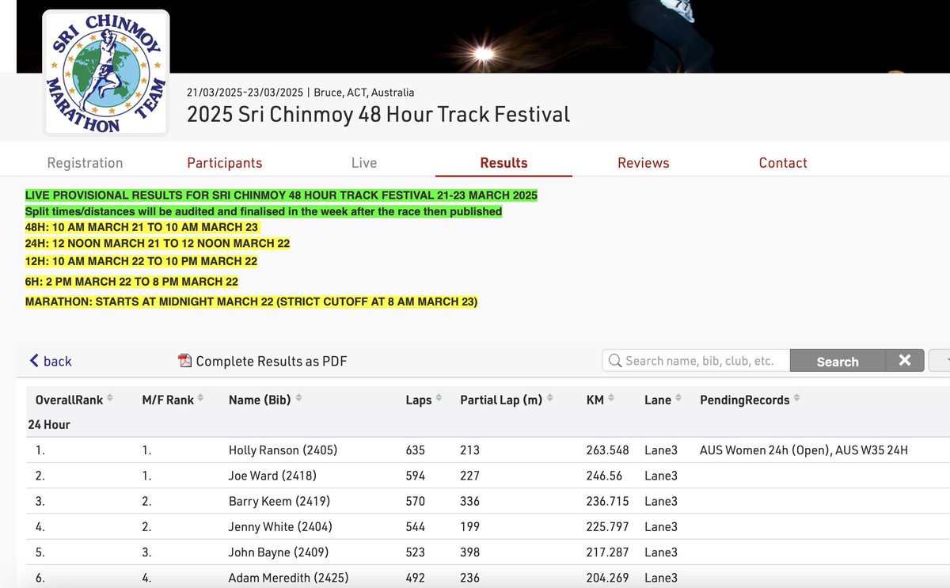
Task: Click partial lap value 213
Action: coord(470,450)
